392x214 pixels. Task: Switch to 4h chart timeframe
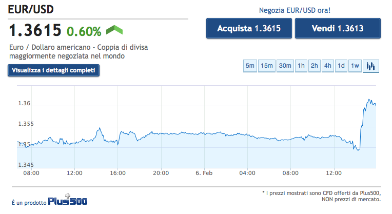click(328, 66)
